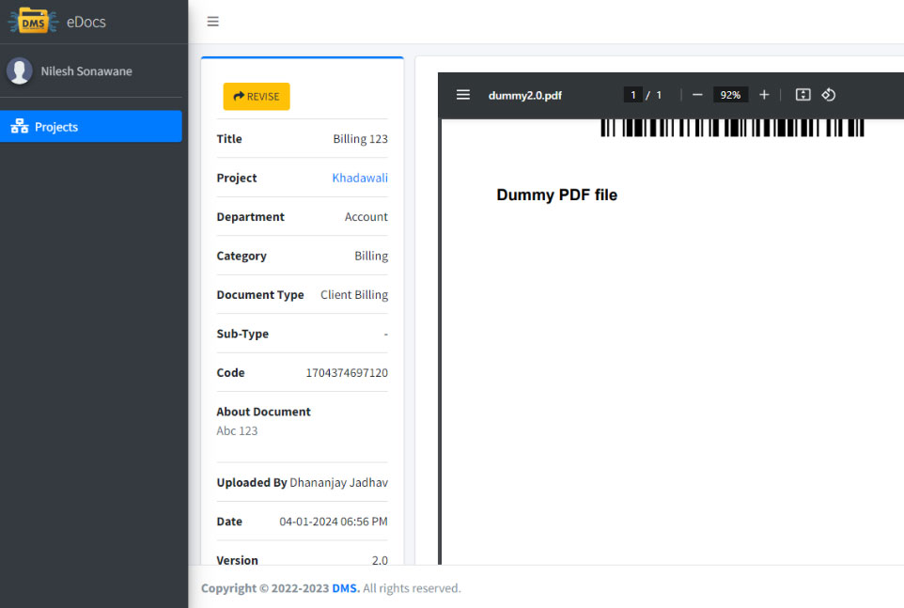This screenshot has height=608, width=904.
Task: Select the Billing category value
Action: (371, 256)
